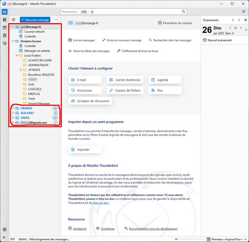
Task: Click Rechercher dans les messages
Action: 170,40
